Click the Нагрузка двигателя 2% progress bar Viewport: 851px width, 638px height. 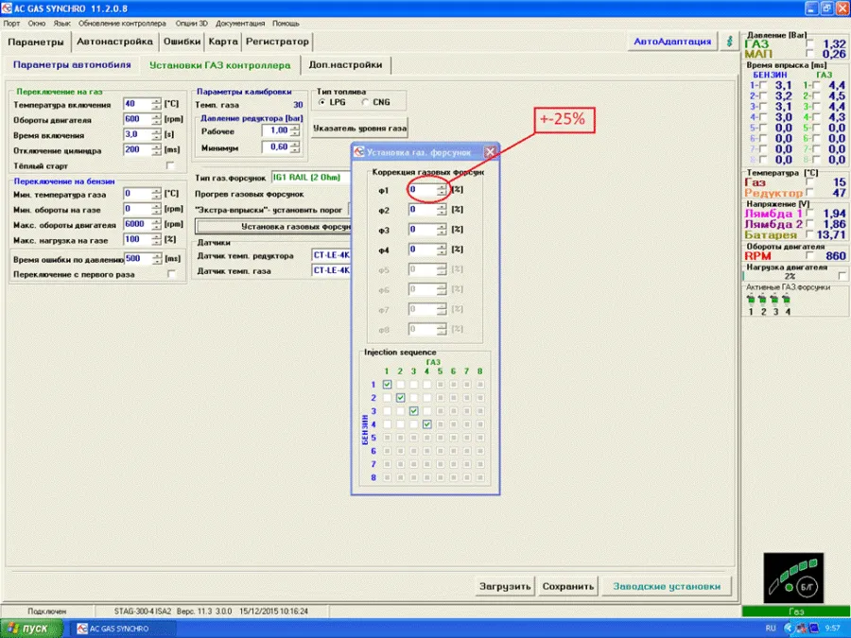(x=790, y=276)
